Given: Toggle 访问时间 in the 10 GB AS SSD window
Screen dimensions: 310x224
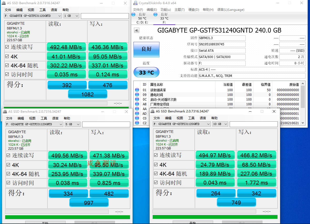Looking at the screenshot, I should tap(156, 183).
